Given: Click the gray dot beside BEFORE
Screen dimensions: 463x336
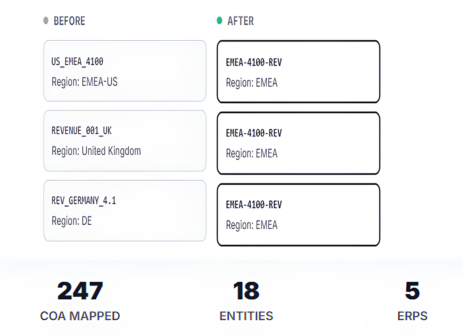Looking at the screenshot, I should tap(46, 20).
